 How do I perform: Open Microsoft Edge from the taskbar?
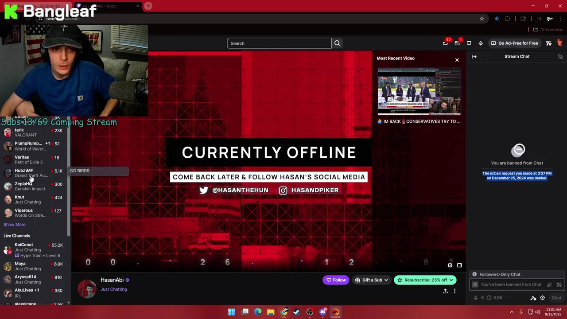click(258, 312)
